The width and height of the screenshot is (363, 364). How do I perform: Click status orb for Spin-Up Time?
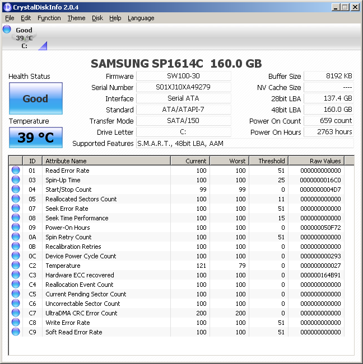click(x=16, y=179)
